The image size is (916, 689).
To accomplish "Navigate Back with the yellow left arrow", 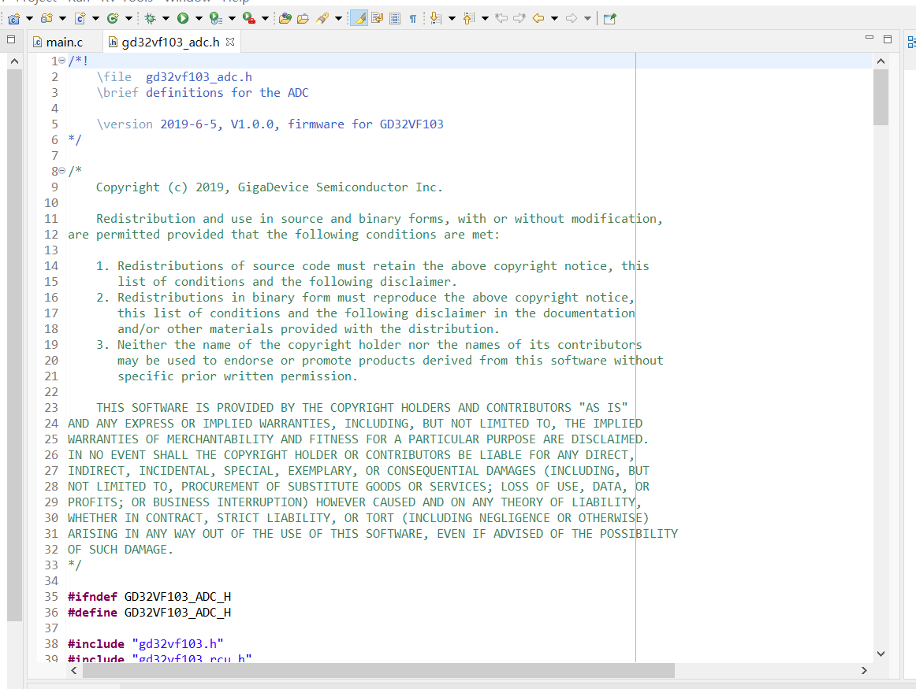I will click(538, 19).
